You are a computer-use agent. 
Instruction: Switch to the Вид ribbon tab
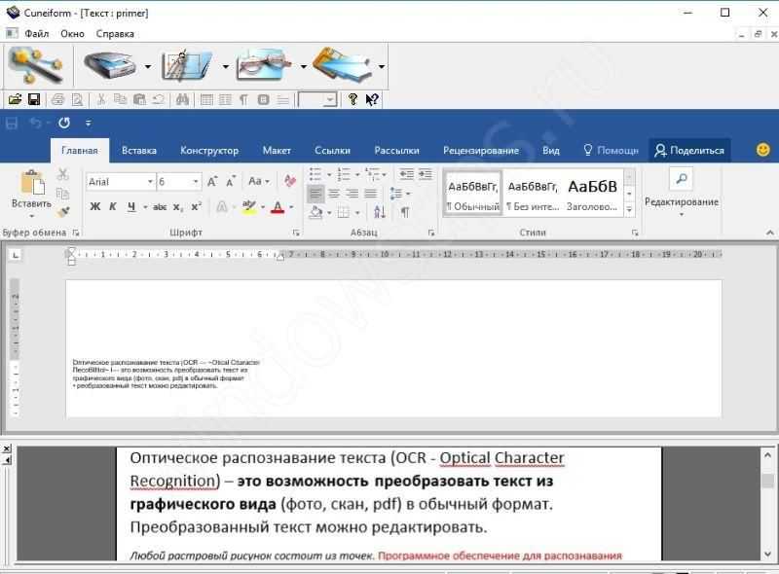551,151
